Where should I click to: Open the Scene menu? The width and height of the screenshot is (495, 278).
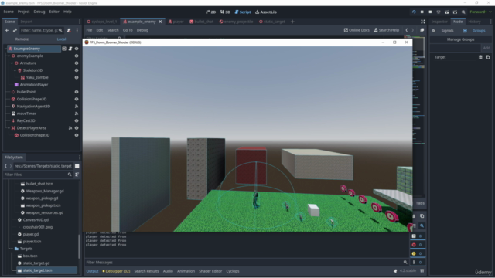click(9, 12)
